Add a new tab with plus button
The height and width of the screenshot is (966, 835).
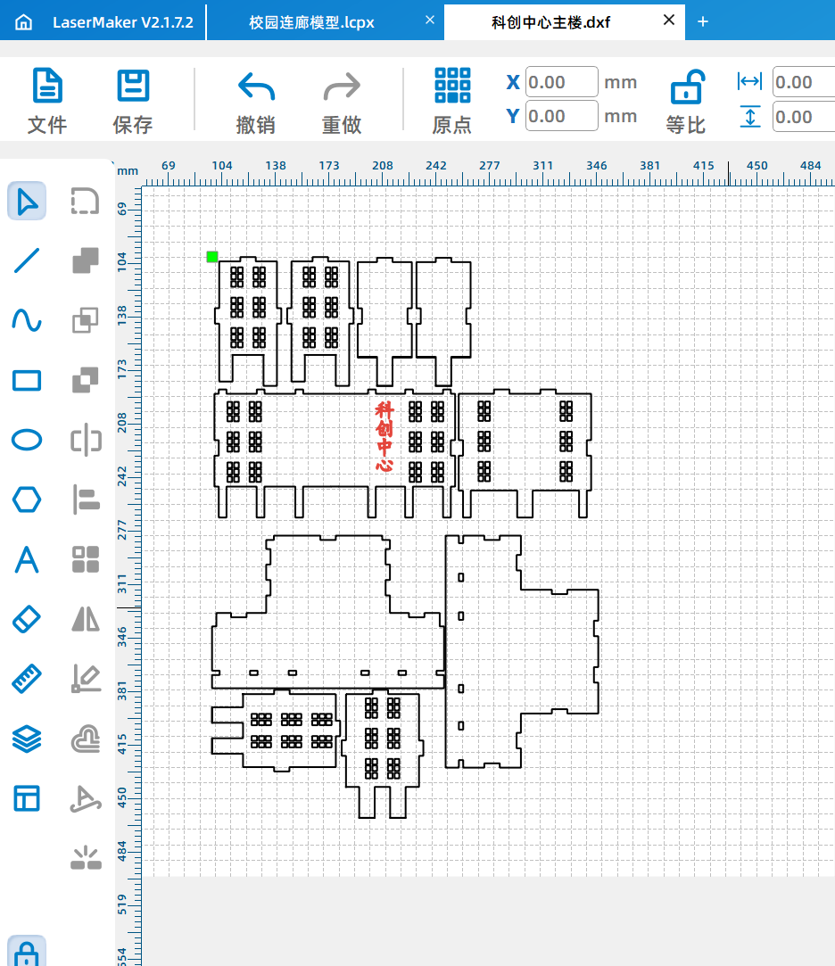[702, 21]
